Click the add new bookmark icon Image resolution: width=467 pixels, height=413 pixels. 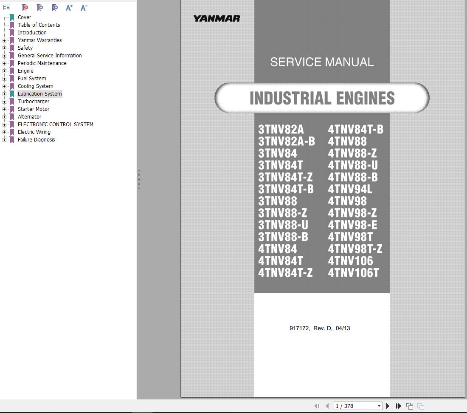click(x=39, y=8)
